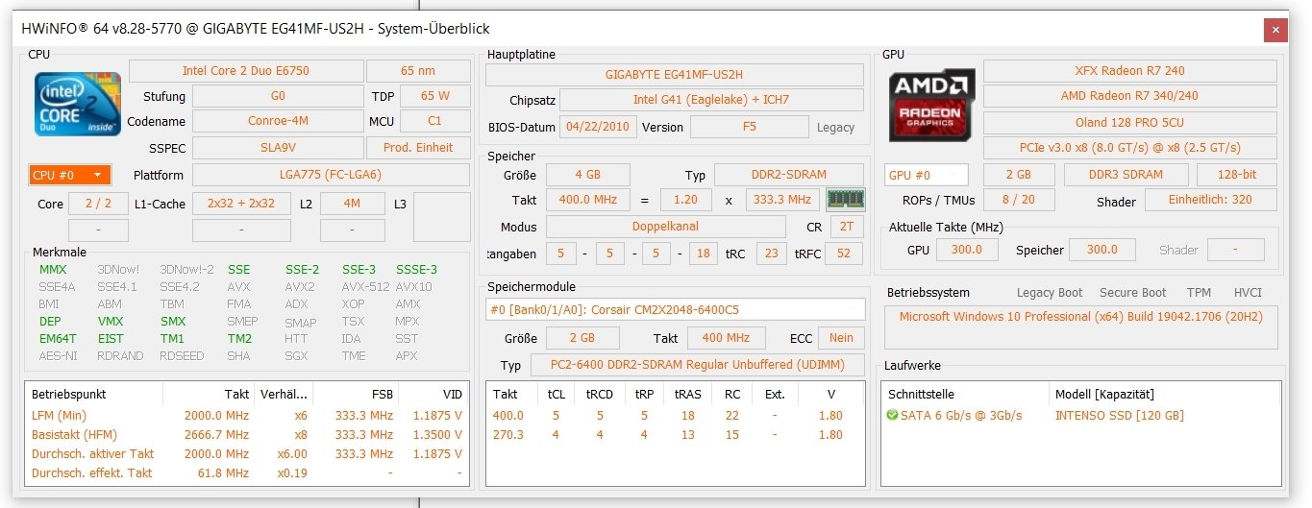The image size is (1312, 508).
Task: Close the System-Überblick window
Action: point(1275,30)
